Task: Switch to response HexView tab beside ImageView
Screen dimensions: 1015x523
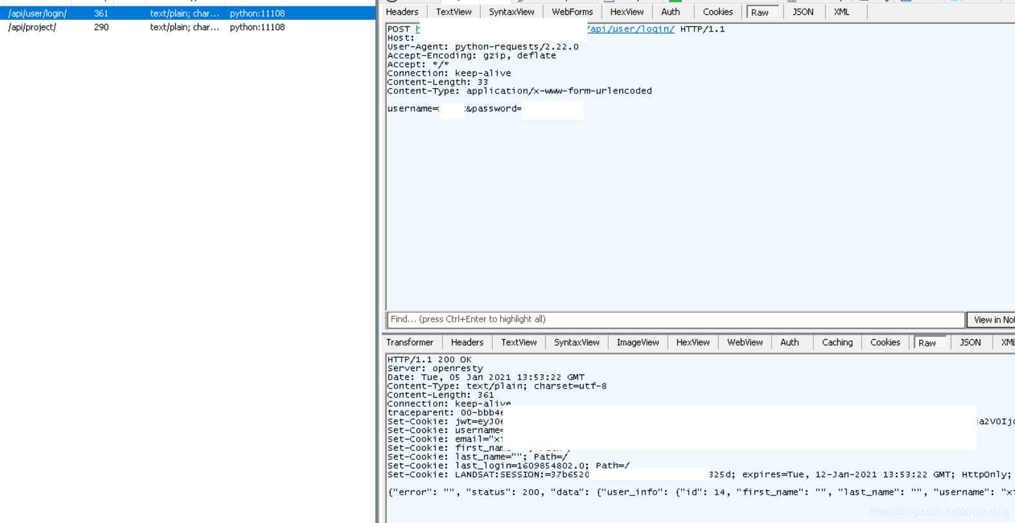Action: (693, 342)
